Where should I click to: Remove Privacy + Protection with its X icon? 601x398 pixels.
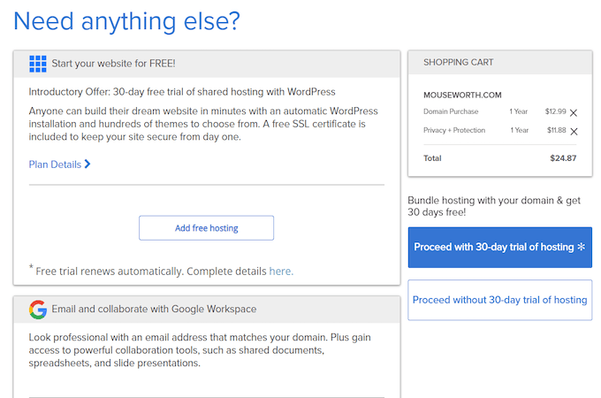click(574, 132)
